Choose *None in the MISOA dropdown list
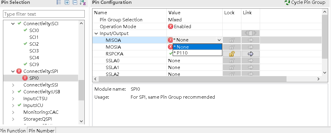This screenshot has width=332, height=133. pos(197,47)
